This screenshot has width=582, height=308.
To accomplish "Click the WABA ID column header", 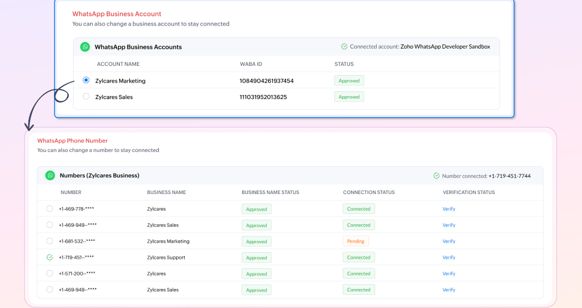I will coord(251,64).
